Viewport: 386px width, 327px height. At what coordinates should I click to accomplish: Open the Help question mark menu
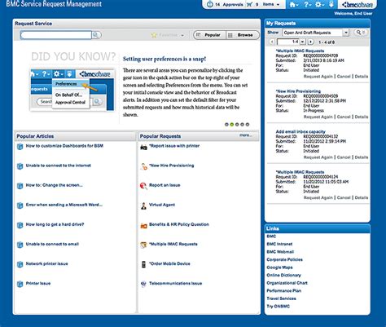(307, 4)
